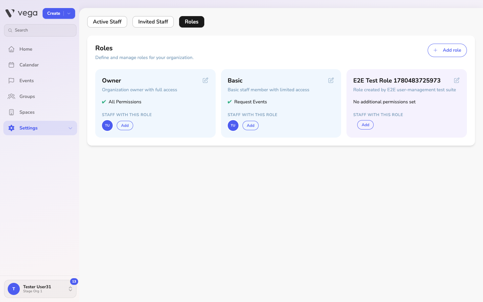Click 'Staff with this role' under Owner

127,115
